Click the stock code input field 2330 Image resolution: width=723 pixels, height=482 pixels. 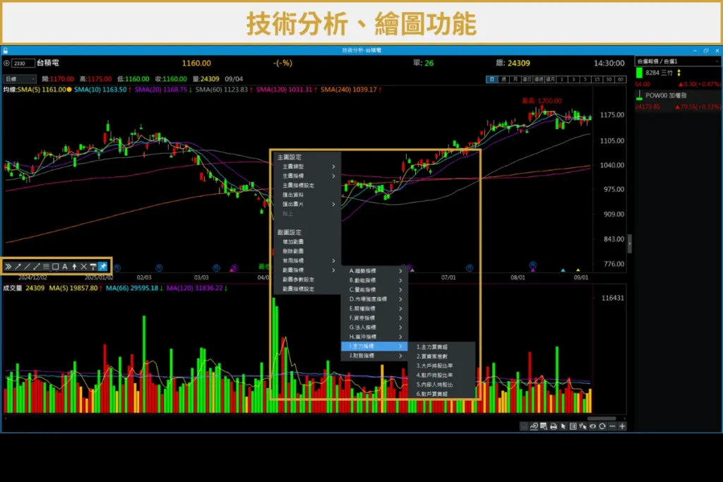tap(23, 64)
